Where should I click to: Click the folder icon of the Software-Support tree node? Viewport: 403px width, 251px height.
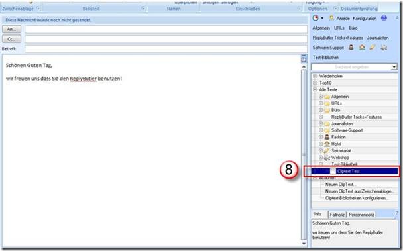(x=327, y=130)
